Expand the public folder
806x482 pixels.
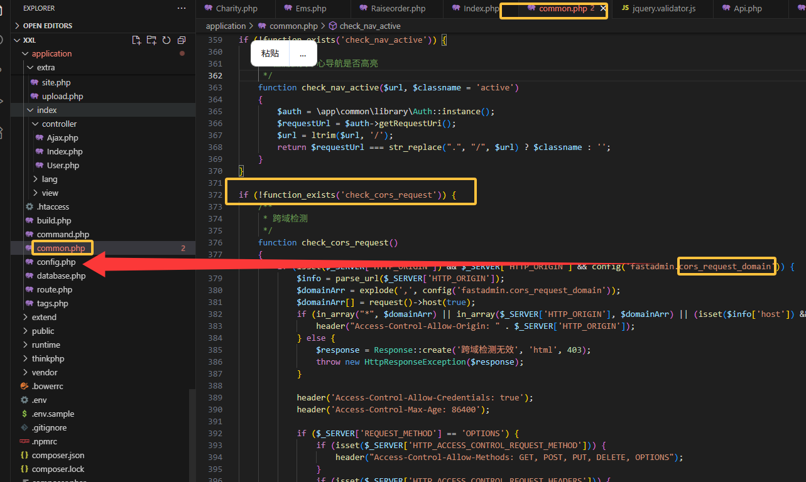pyautogui.click(x=43, y=331)
